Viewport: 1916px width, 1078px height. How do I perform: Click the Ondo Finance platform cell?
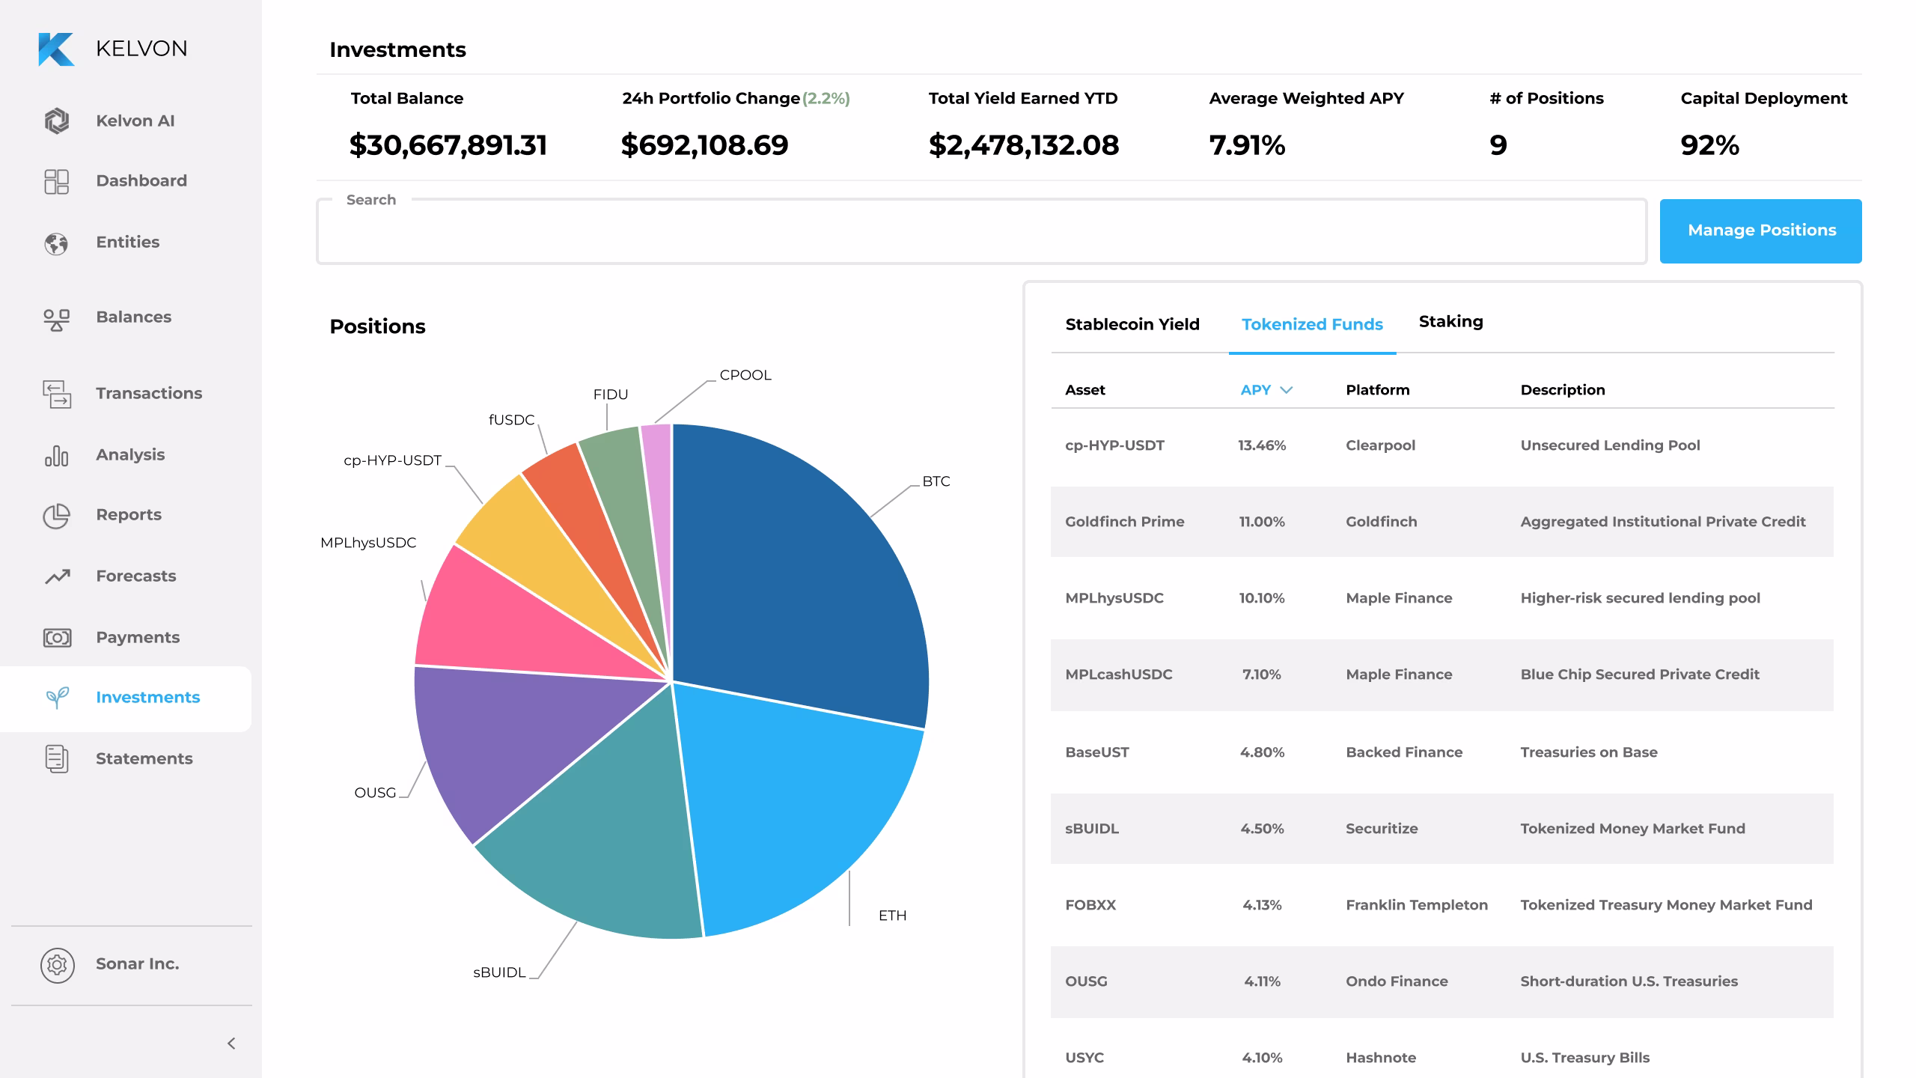pyautogui.click(x=1397, y=981)
